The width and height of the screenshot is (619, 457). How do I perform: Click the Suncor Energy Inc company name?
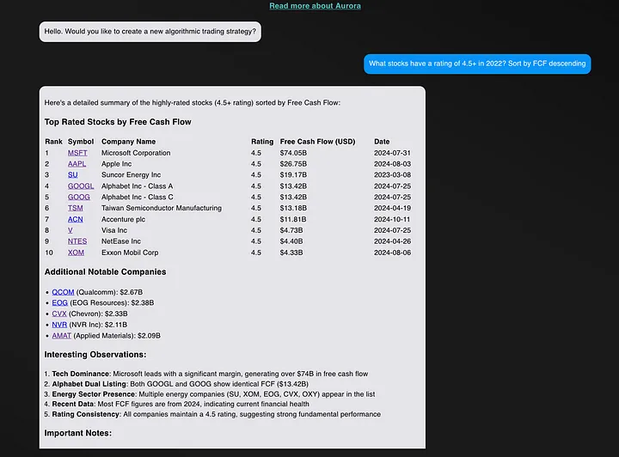(x=131, y=175)
